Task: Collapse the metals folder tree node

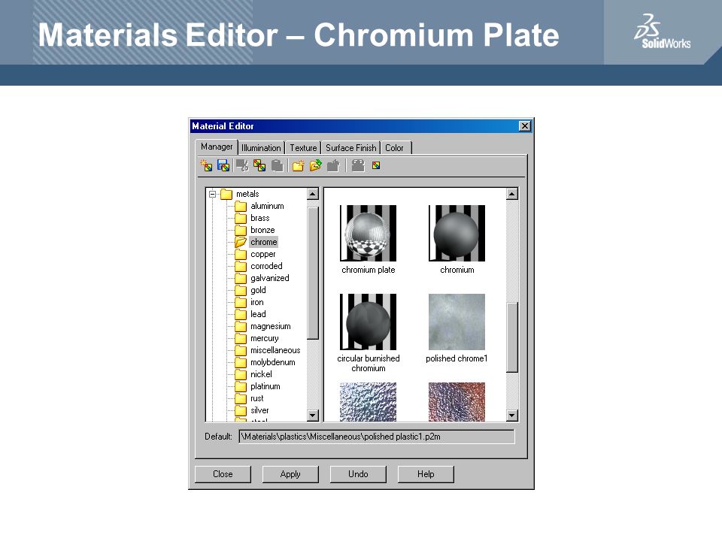Action: tap(212, 194)
